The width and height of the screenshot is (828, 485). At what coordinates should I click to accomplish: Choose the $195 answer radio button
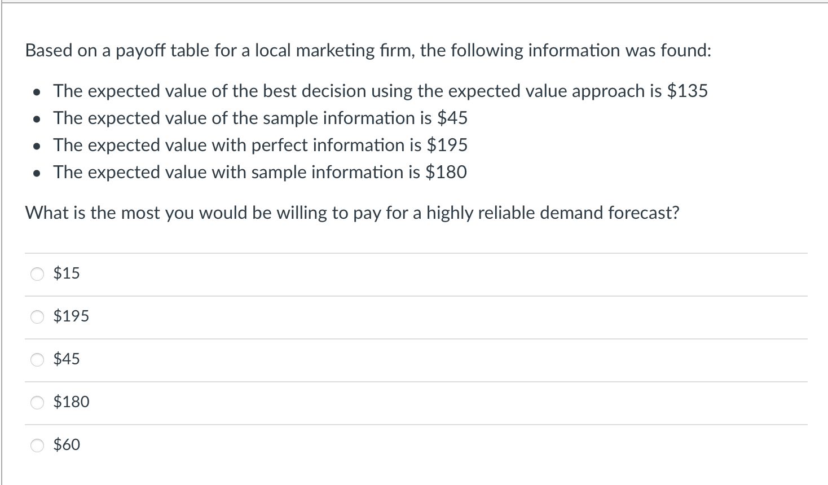pyautogui.click(x=37, y=317)
